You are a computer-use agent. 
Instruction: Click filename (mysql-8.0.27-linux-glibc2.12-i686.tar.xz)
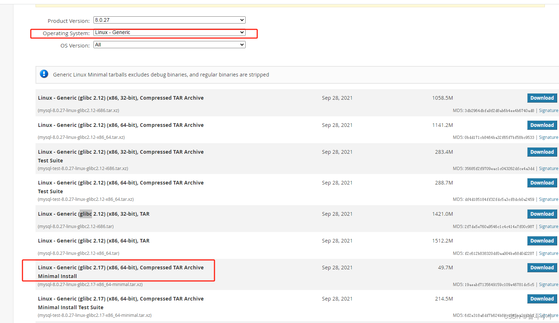pos(78,111)
